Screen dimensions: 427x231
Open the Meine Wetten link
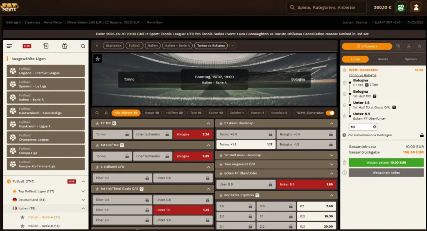[53, 22]
